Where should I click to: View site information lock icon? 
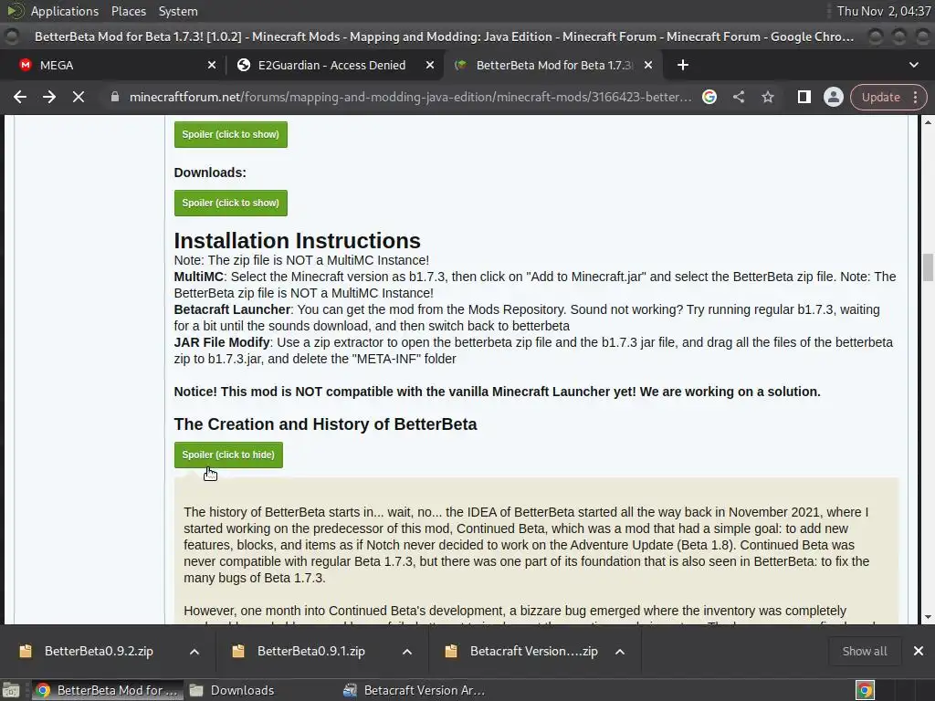click(114, 97)
